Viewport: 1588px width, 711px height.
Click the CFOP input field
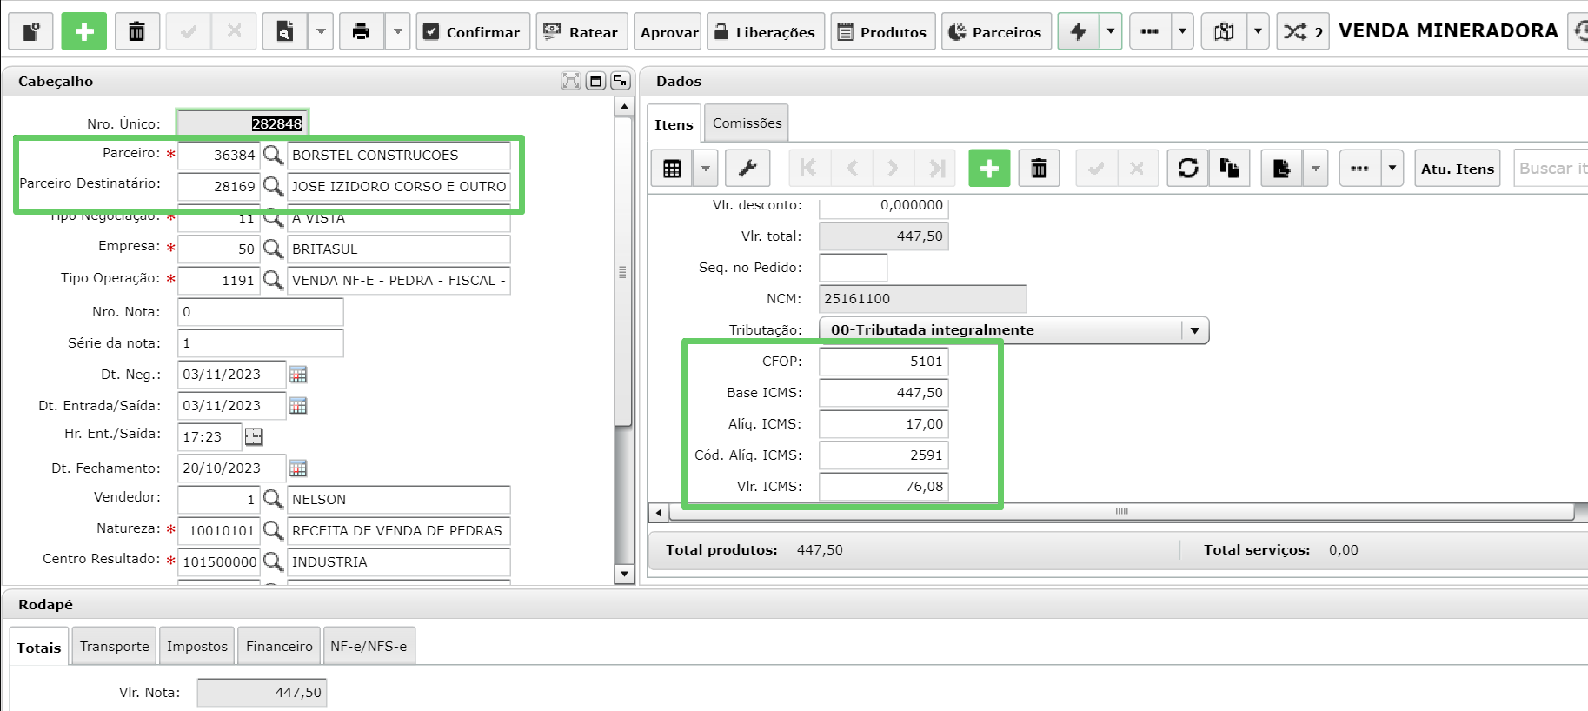click(884, 362)
